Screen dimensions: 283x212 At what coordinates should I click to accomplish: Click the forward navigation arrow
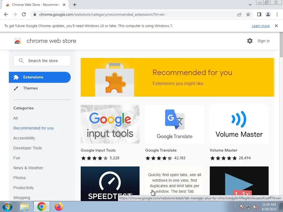click(15, 14)
